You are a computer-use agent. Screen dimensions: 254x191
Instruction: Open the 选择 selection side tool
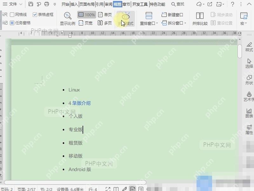pyautogui.click(x=249, y=63)
